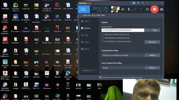Stop recording with red stop button
179x100 pixels.
[154, 9]
